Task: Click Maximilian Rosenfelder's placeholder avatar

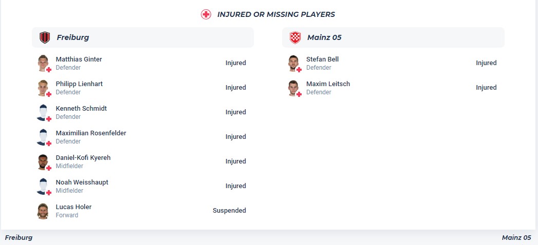Action: (x=43, y=136)
